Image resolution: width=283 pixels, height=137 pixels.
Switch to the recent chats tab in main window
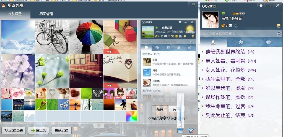[268, 42]
